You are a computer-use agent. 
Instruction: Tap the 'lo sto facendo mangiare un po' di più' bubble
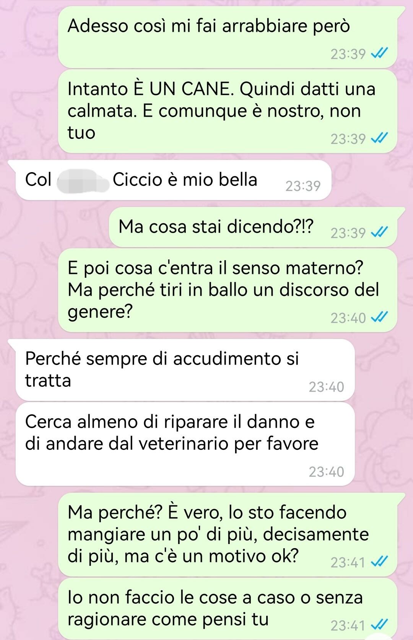(x=228, y=534)
